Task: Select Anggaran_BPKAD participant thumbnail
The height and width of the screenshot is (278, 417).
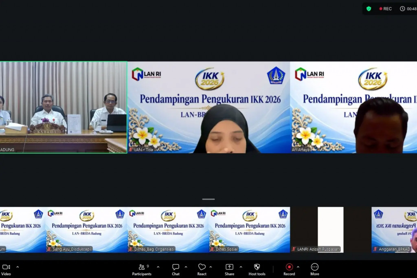Action: coord(394,230)
